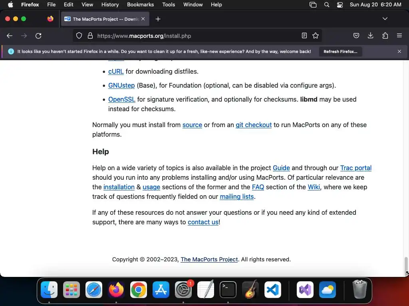Viewport: 409px width, 306px height.
Task: Expand the list all tabs chevron
Action: (x=385, y=19)
